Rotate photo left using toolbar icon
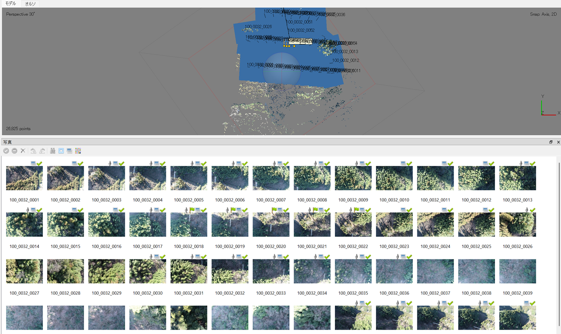This screenshot has width=561, height=334. point(33,151)
